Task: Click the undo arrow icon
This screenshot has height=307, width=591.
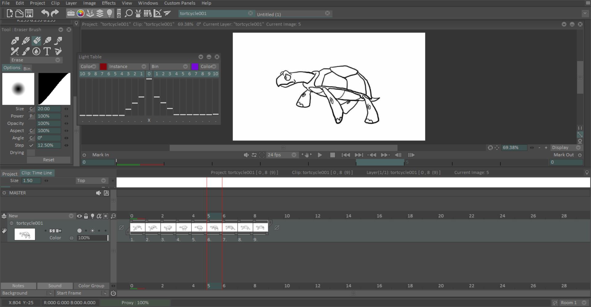Action: point(45,13)
